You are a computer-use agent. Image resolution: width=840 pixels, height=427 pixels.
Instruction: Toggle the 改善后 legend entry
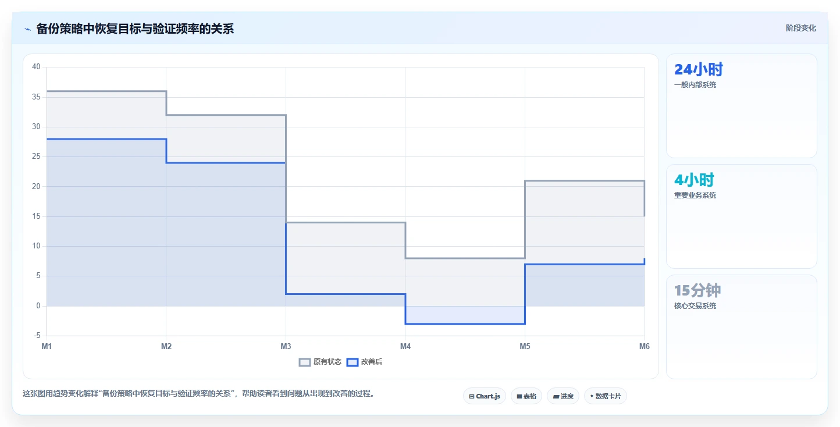364,362
